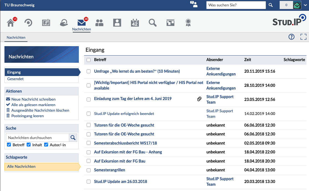Uncheck the Betreff search checkbox
Screen dimensions: 309x191
(x=9, y=145)
